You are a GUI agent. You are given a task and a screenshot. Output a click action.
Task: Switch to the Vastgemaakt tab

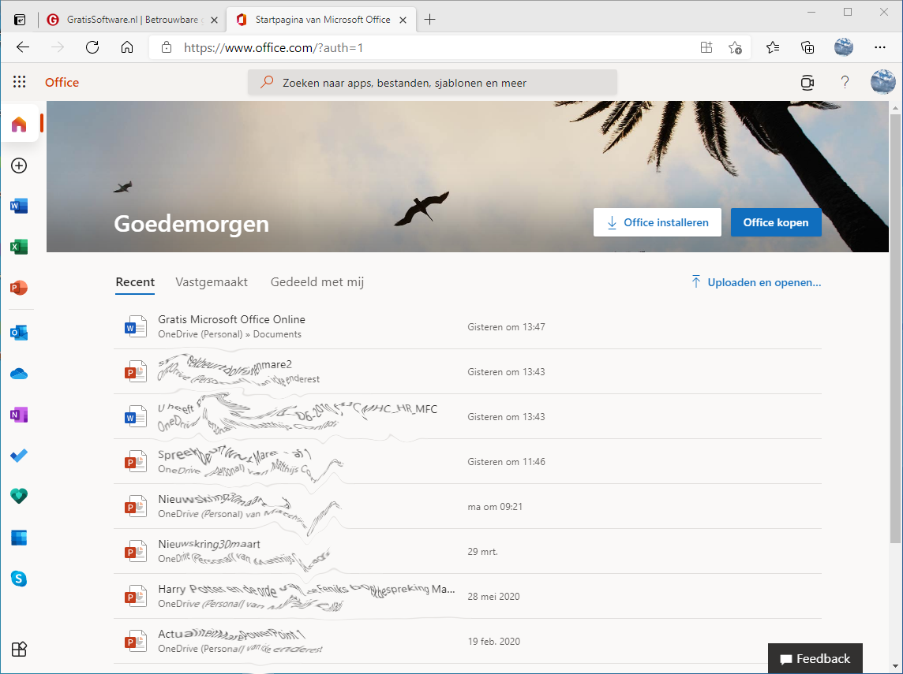(212, 282)
